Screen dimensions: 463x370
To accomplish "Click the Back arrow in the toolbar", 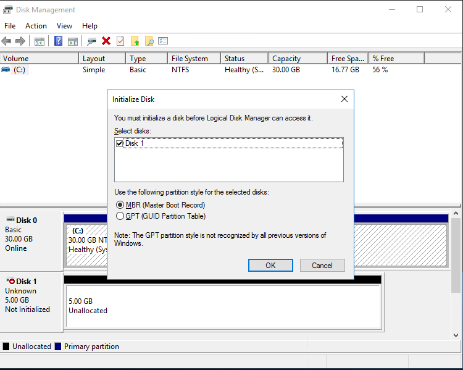I will tap(7, 41).
